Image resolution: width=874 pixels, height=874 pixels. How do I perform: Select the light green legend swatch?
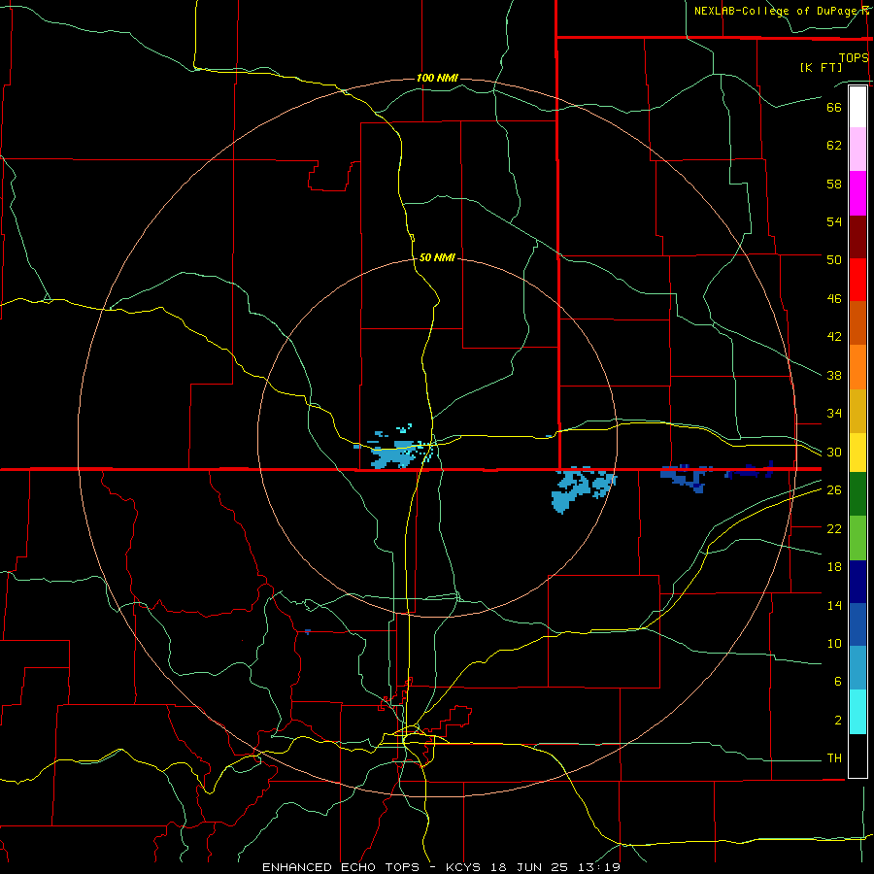857,538
